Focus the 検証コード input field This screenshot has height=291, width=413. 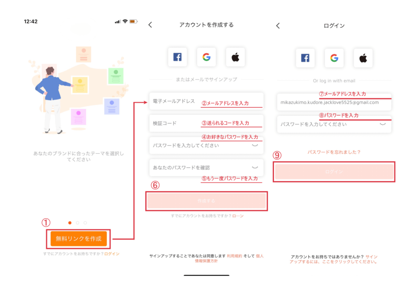tap(206, 123)
